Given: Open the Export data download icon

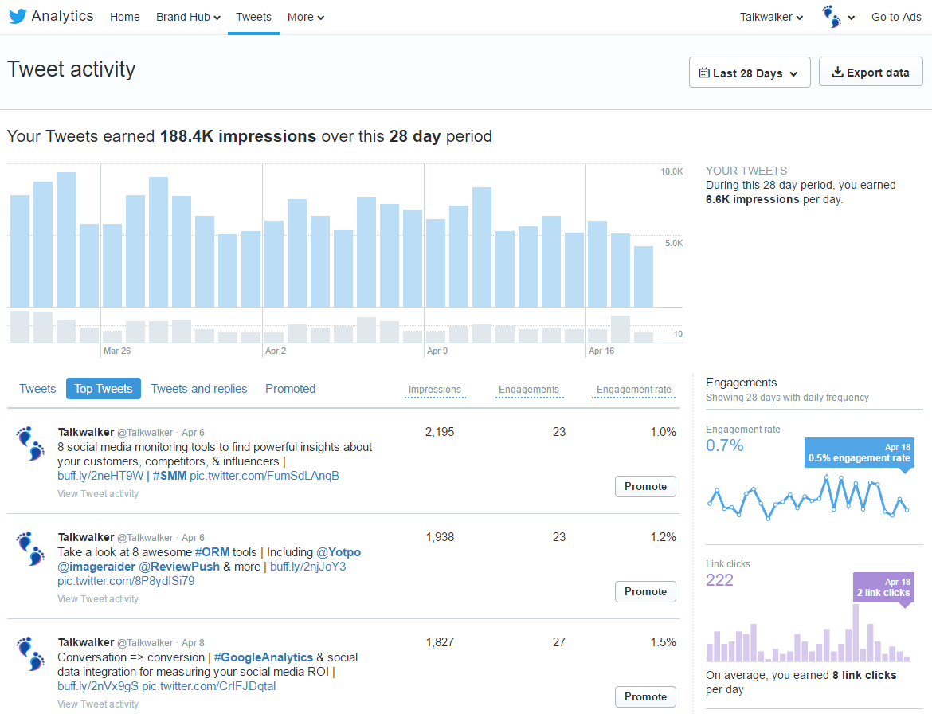Looking at the screenshot, I should [837, 71].
